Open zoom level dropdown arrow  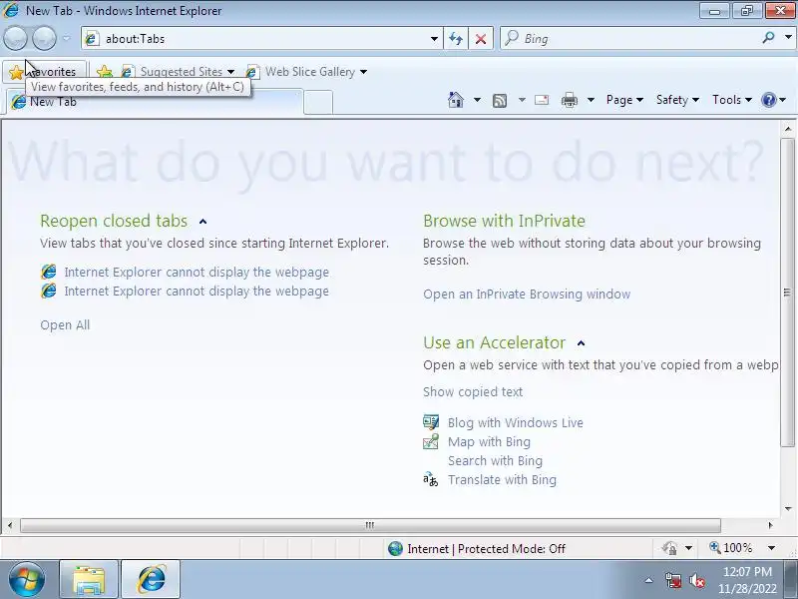click(x=771, y=548)
